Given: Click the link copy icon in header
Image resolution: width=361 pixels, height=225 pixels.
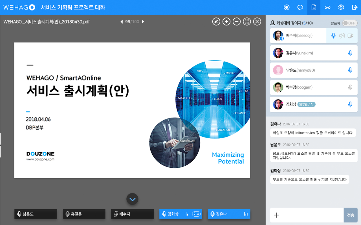Looking at the screenshot, I should 327,7.
